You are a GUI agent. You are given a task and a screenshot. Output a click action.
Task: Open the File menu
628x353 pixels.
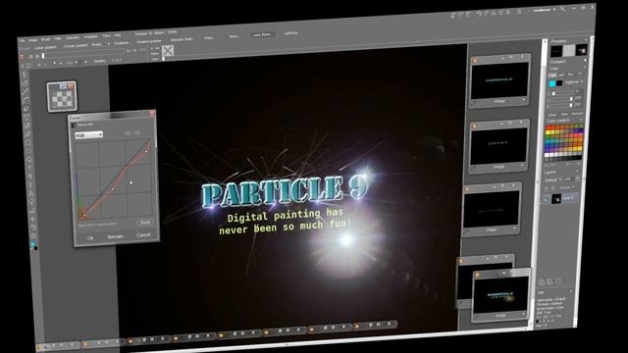click(22, 40)
